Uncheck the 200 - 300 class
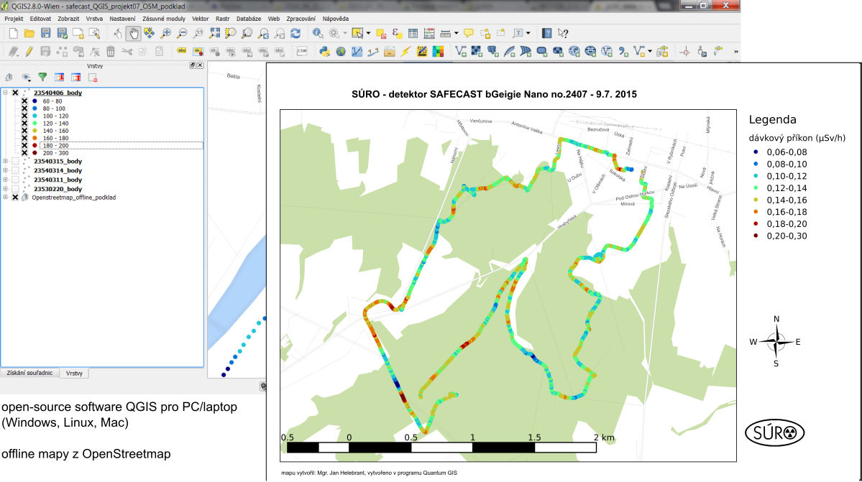 (x=24, y=152)
